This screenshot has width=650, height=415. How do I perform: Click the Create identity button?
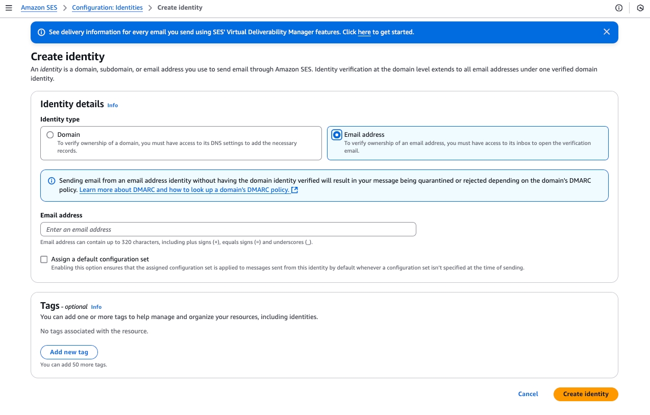point(586,394)
